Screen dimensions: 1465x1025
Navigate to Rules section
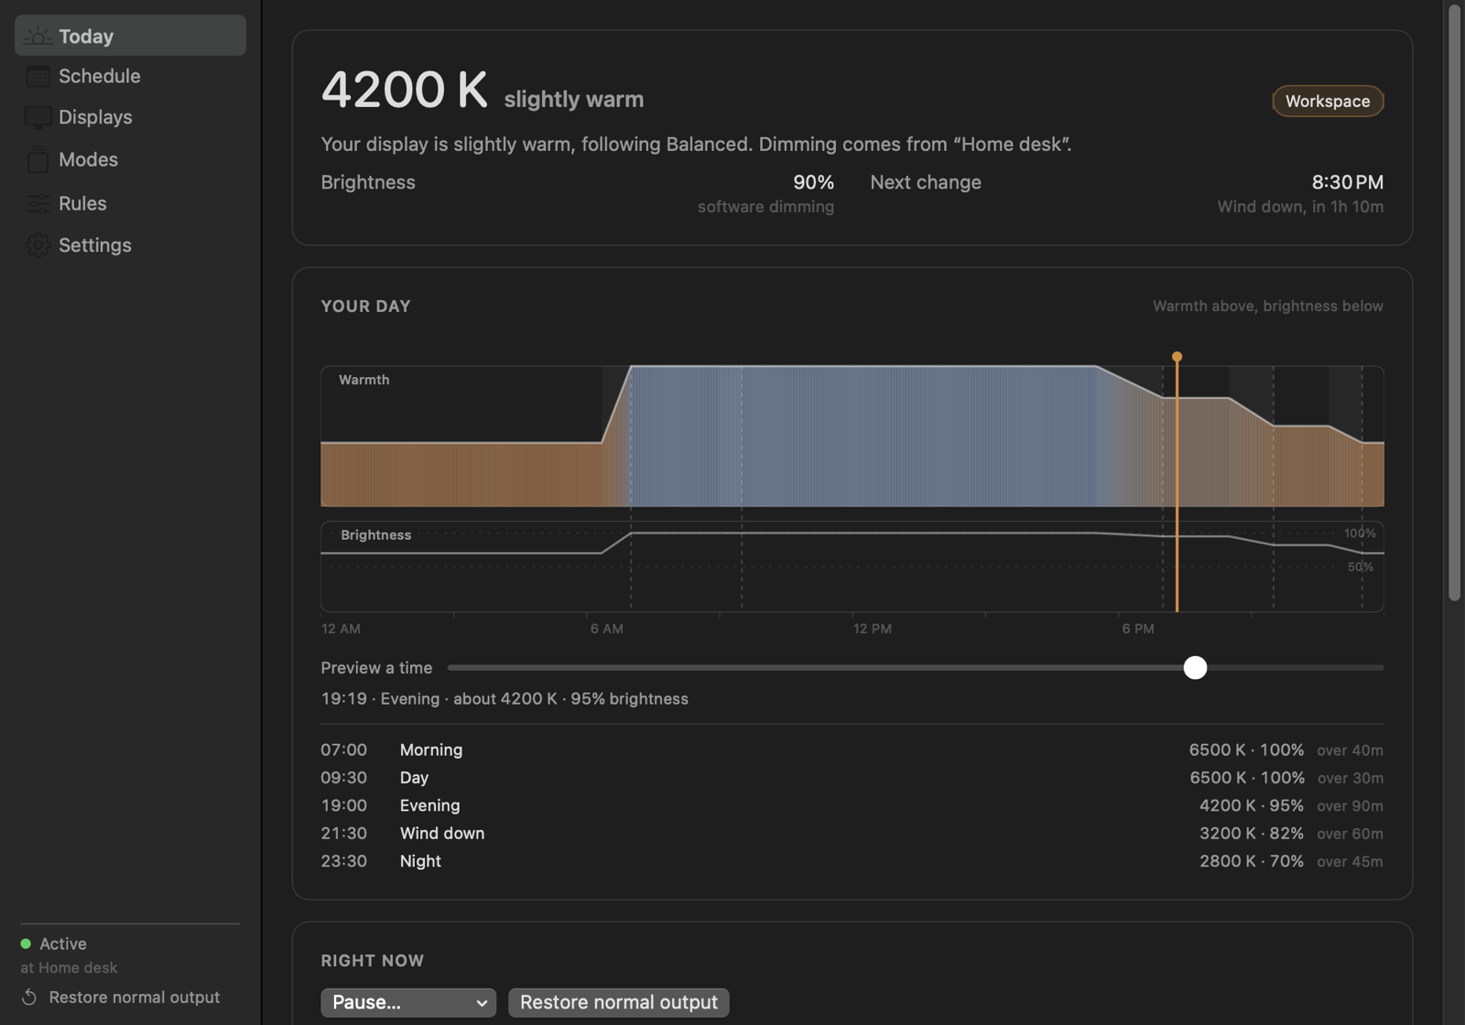point(130,203)
